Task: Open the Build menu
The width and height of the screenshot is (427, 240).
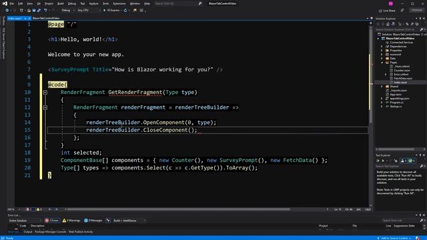Action: tap(61, 3)
